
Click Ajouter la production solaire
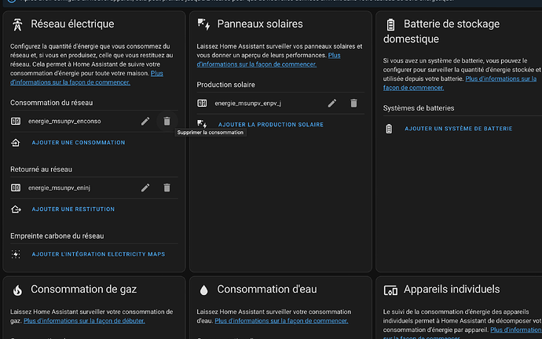click(x=270, y=125)
